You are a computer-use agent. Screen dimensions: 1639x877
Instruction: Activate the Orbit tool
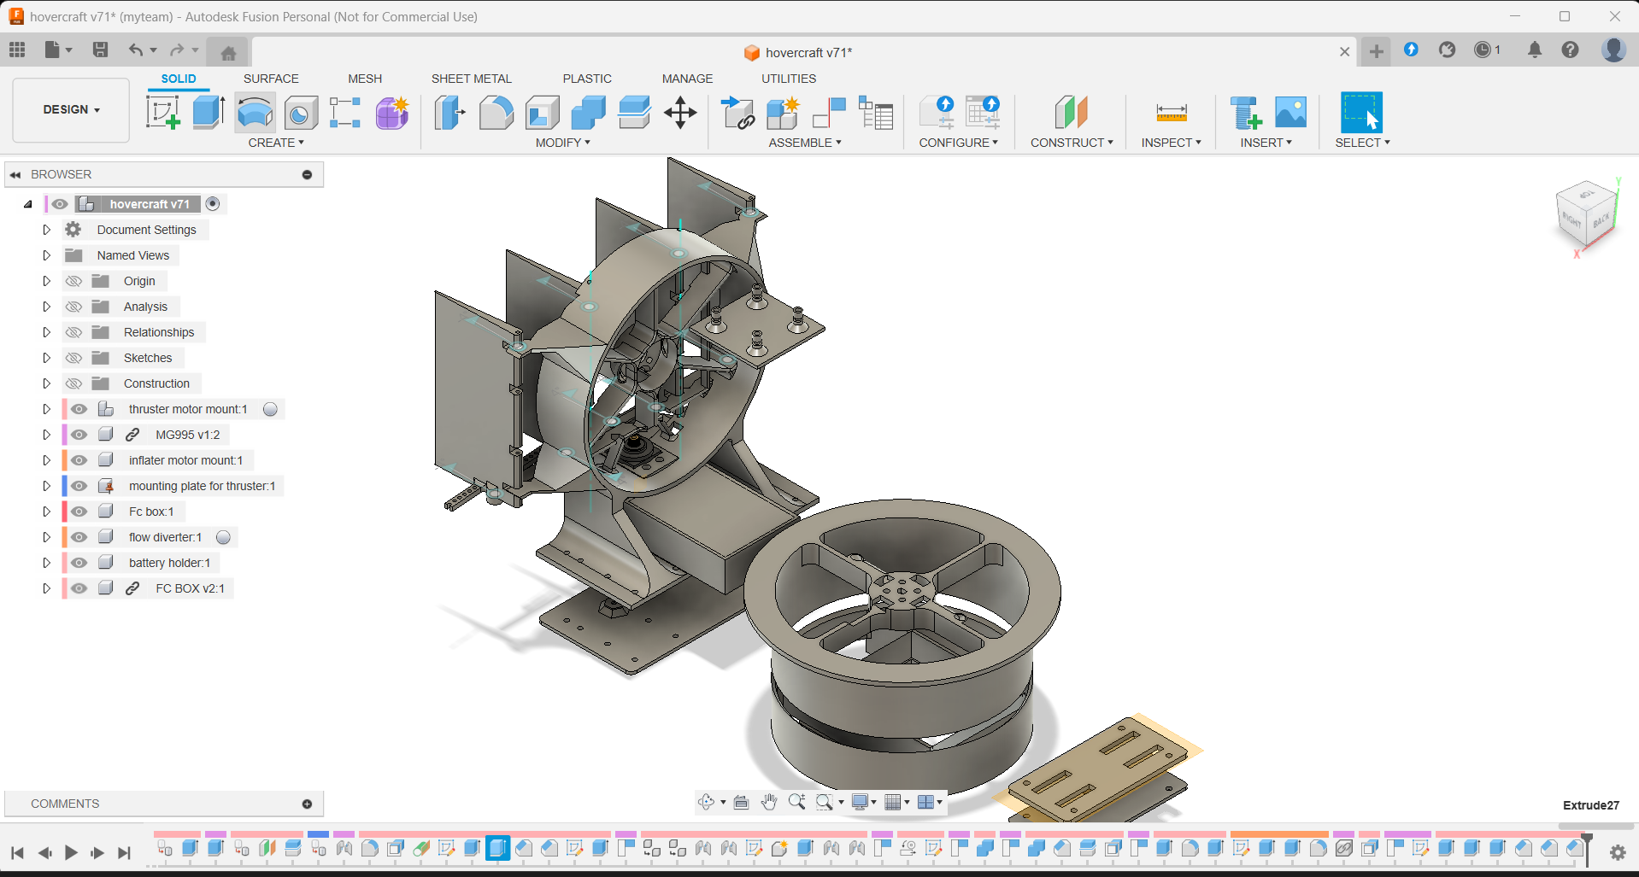[708, 802]
